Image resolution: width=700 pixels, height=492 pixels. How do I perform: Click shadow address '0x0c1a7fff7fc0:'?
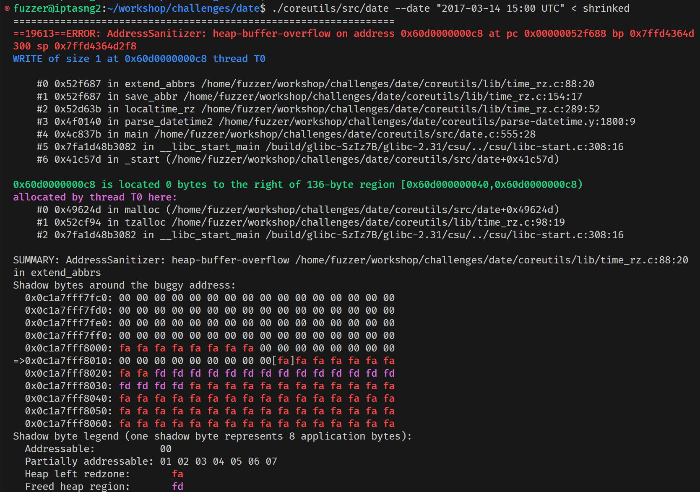(x=69, y=298)
